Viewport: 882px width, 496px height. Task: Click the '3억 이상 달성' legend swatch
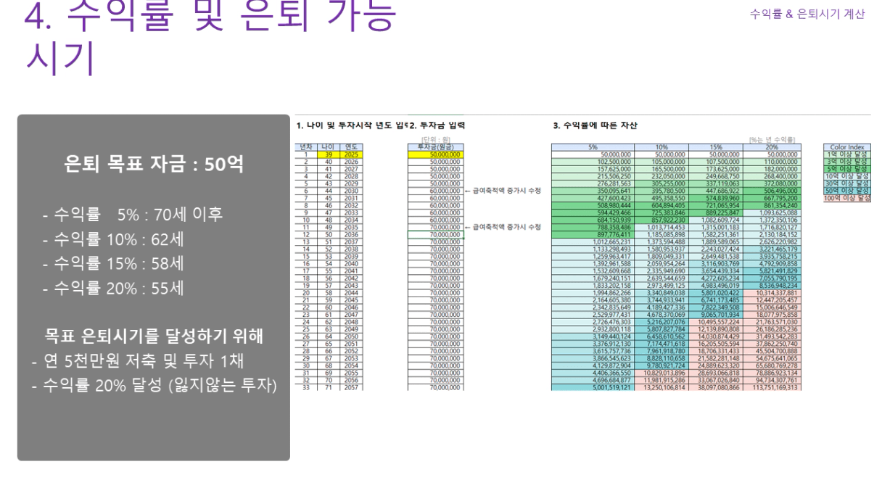pos(846,162)
